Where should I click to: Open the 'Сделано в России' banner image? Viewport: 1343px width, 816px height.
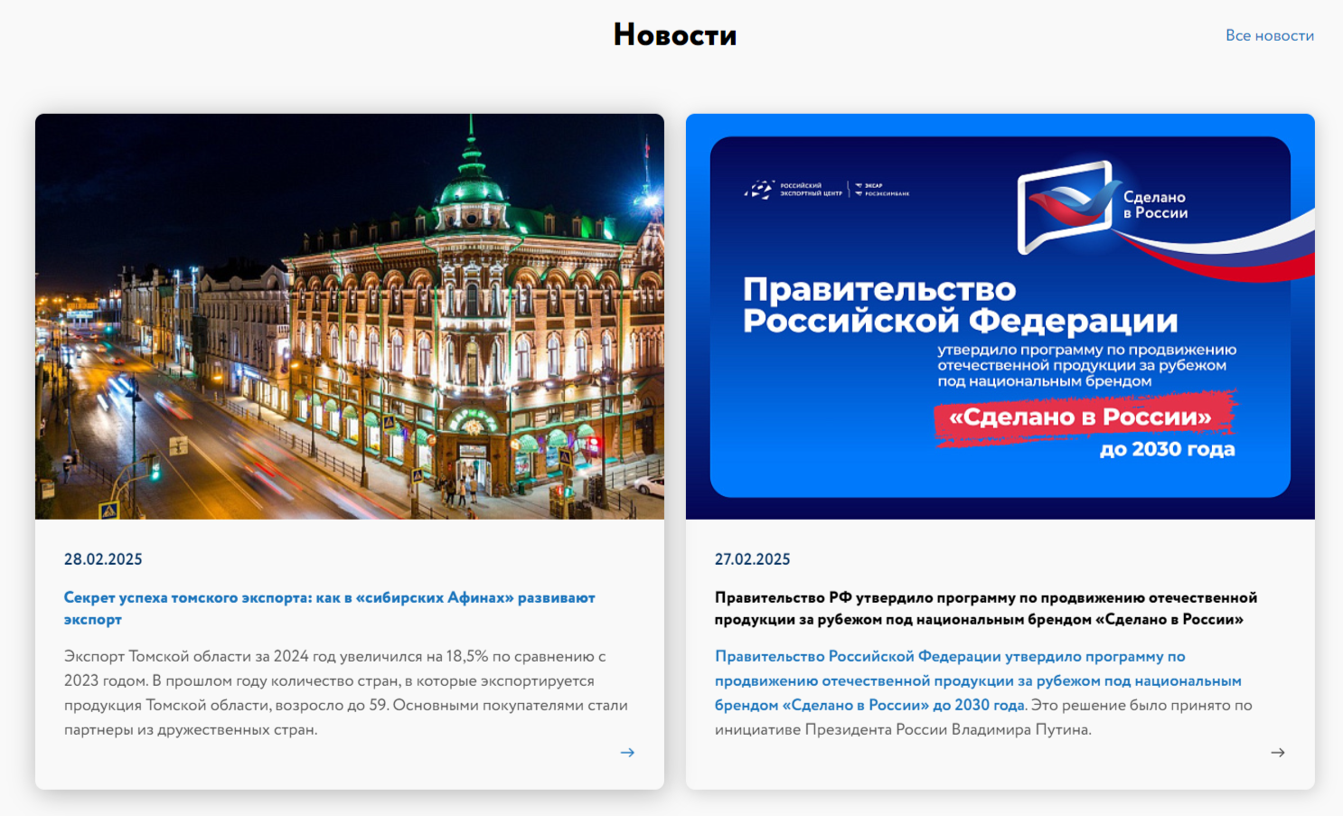pos(1000,316)
